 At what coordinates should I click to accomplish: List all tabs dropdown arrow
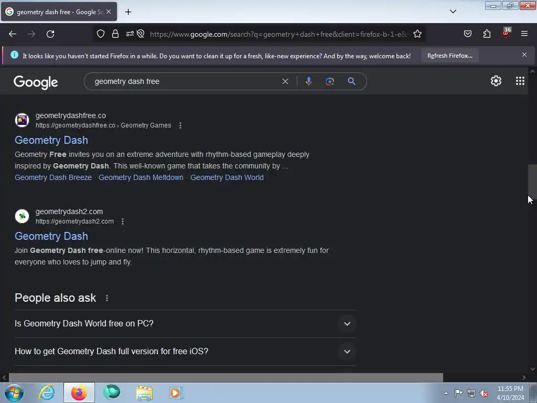(453, 12)
